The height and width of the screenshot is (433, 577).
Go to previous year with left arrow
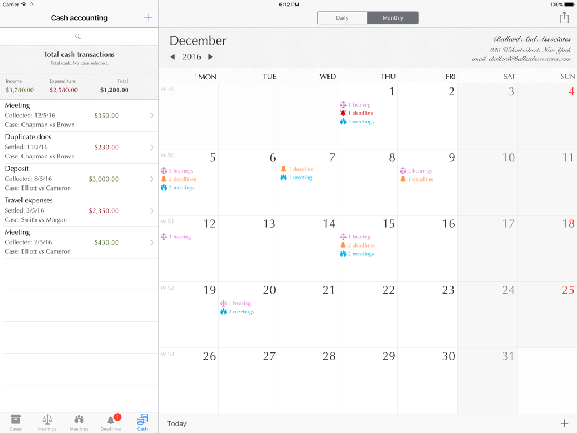click(x=172, y=56)
